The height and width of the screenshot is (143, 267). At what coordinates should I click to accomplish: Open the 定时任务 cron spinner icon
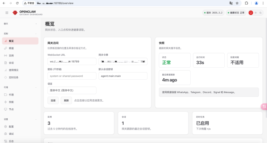point(6,77)
